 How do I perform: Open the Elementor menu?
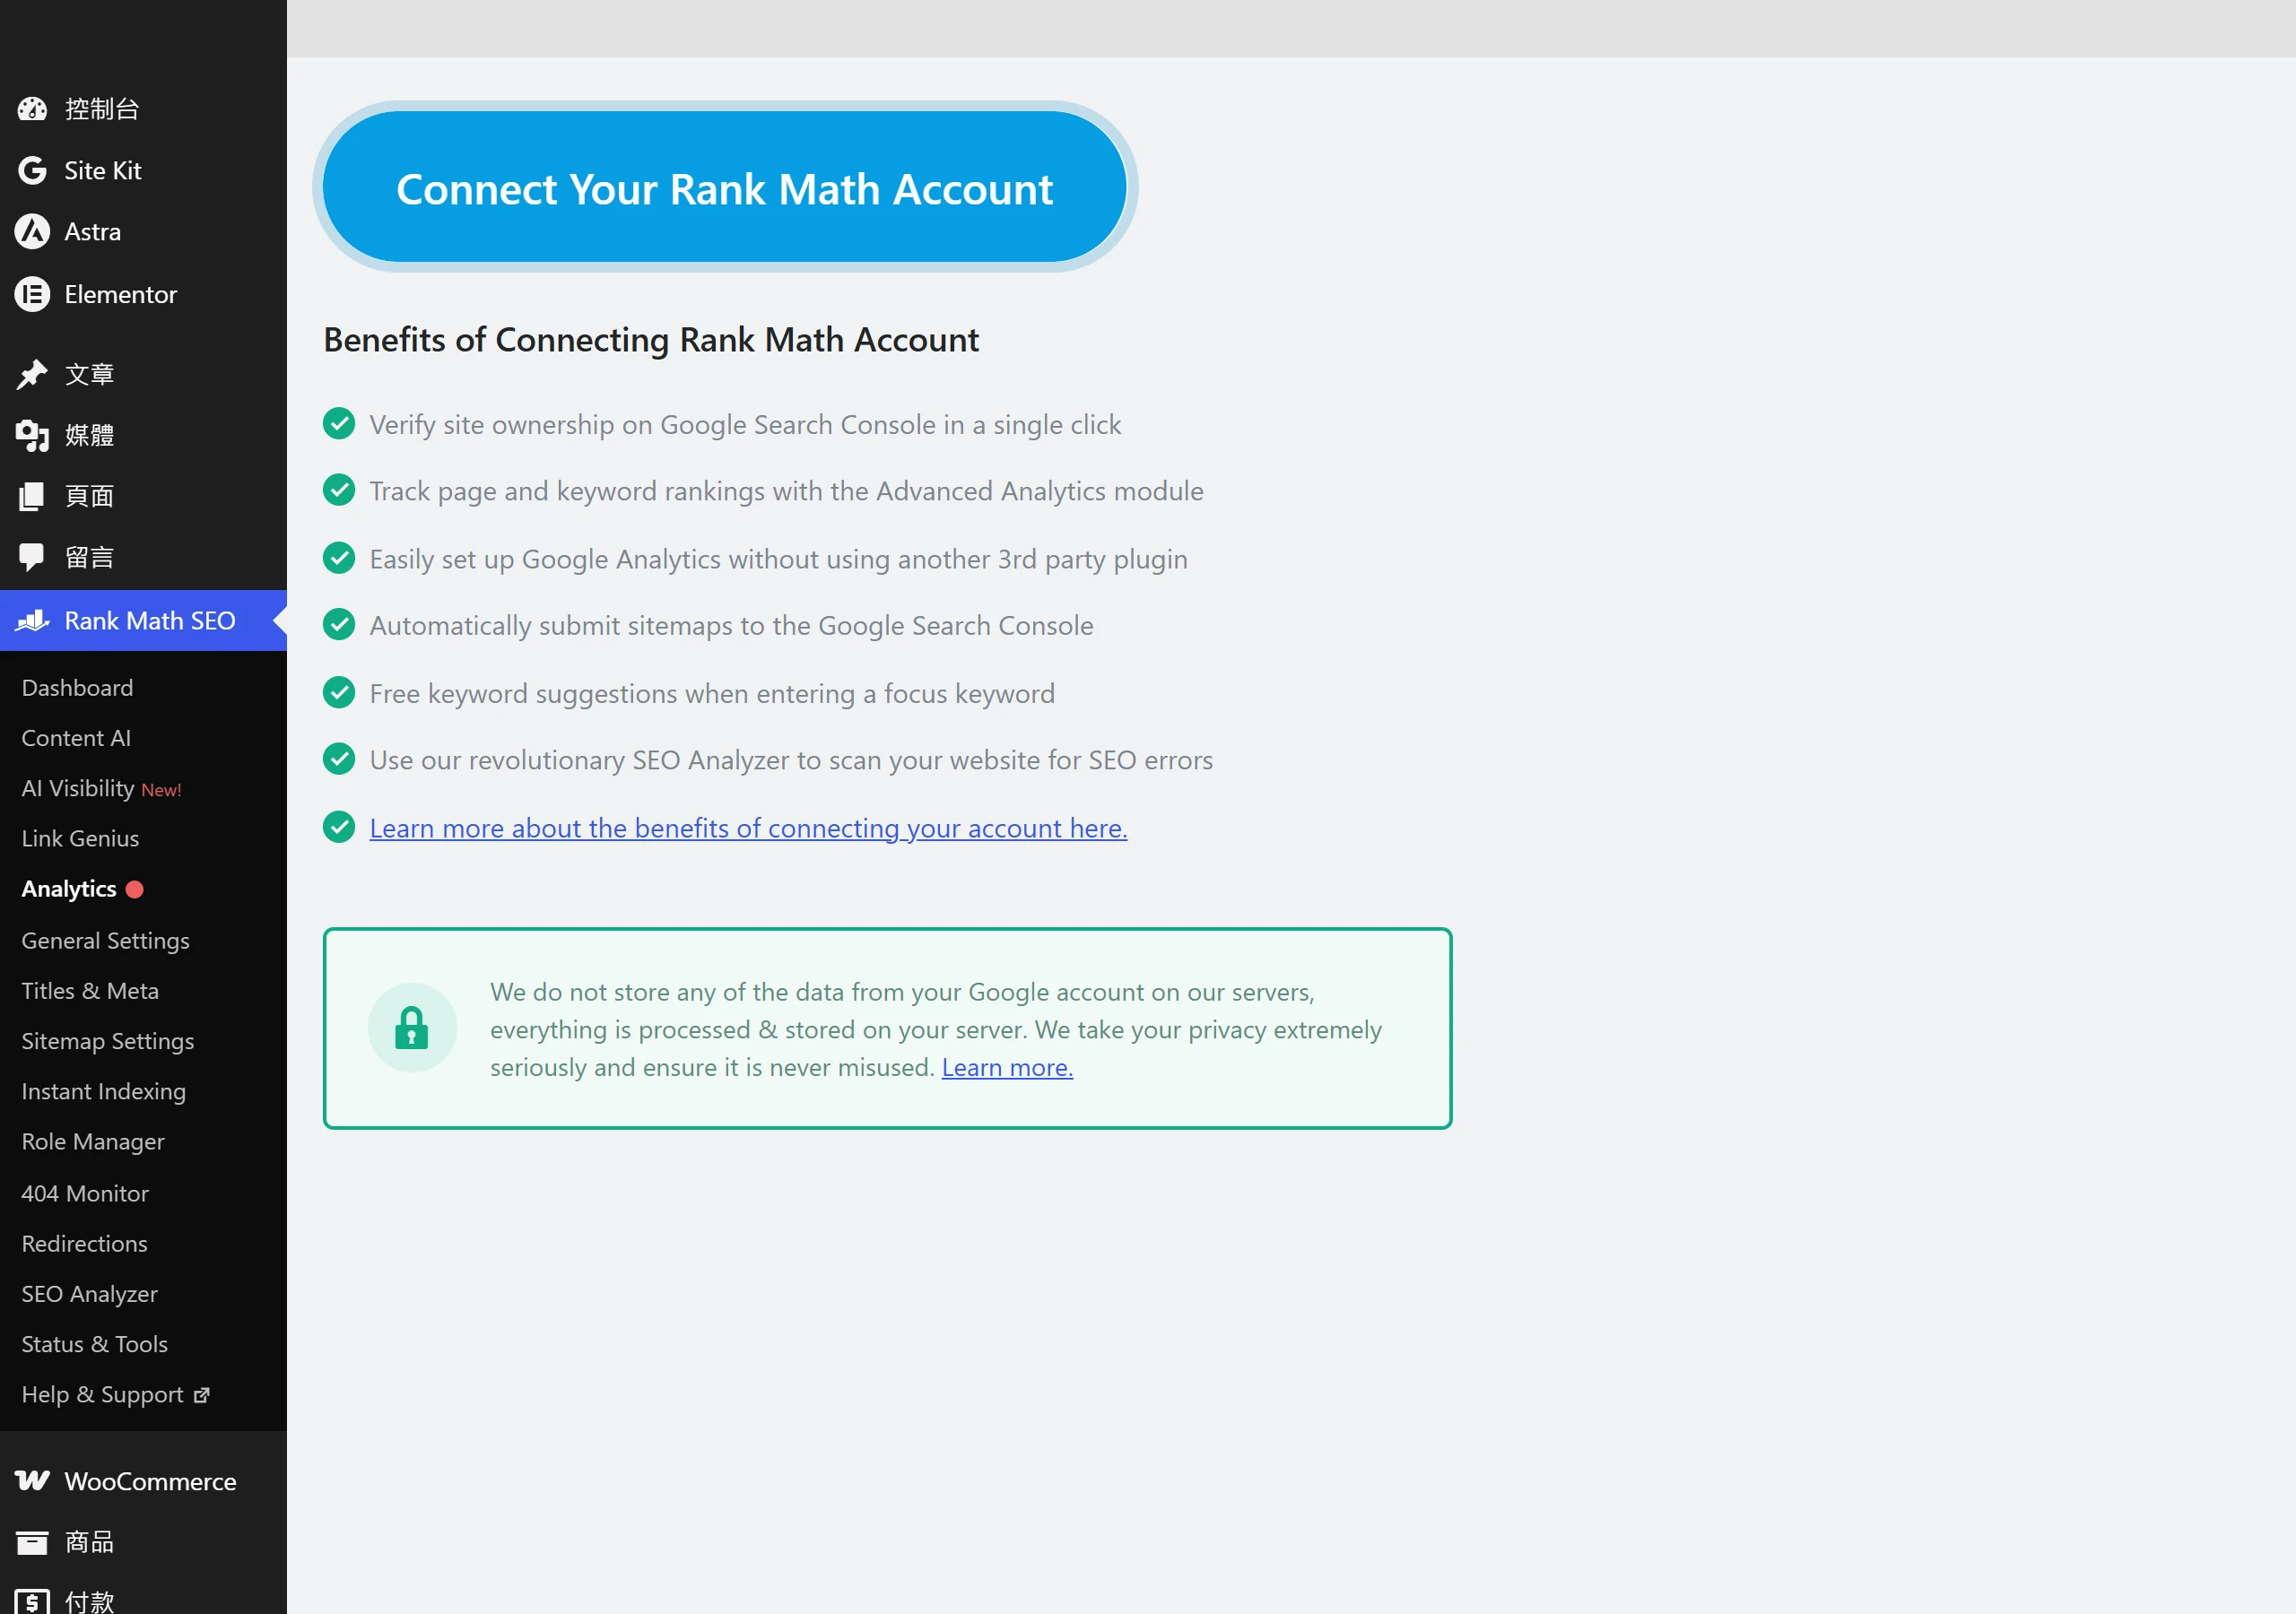pyautogui.click(x=143, y=294)
